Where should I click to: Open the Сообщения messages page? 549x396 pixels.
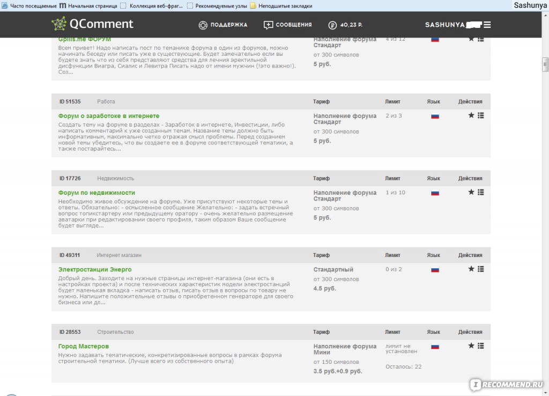click(x=287, y=25)
